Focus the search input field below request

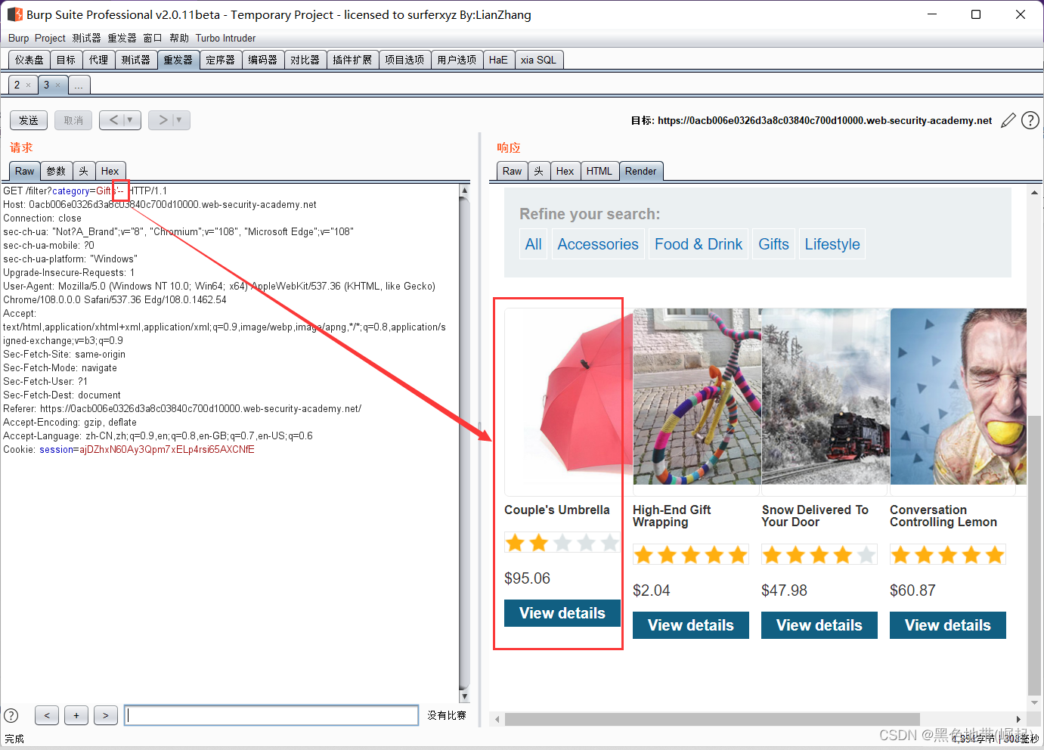coord(271,715)
